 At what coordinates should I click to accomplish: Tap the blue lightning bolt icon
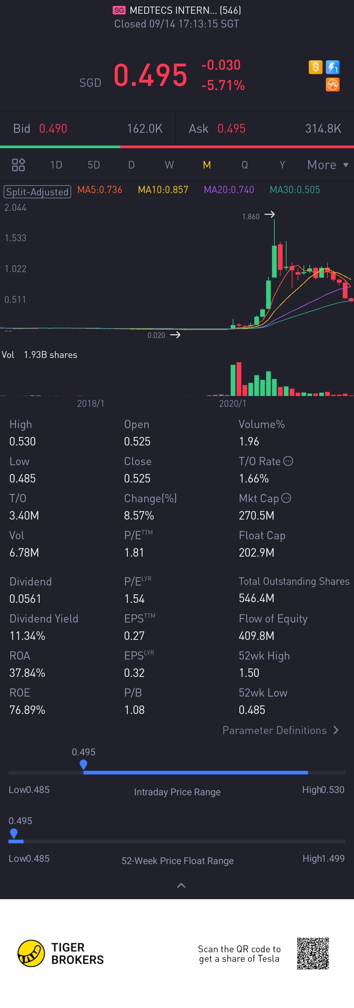tap(332, 67)
